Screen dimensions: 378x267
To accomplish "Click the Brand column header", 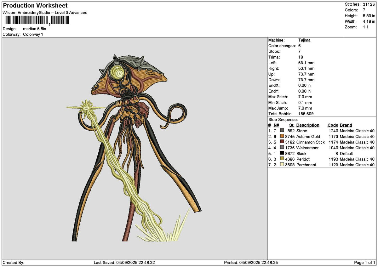I will [346, 125].
